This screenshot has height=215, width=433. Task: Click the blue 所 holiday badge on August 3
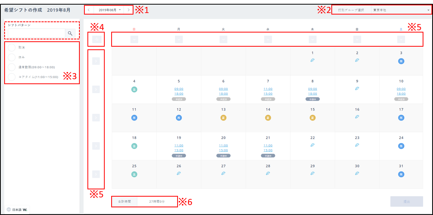[x=401, y=61]
